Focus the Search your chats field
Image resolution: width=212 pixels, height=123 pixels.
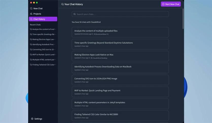point(120,14)
